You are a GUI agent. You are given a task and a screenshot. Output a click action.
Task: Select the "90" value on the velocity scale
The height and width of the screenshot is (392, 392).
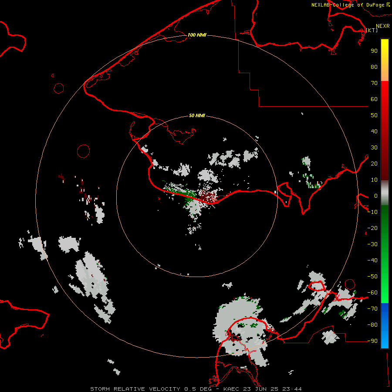pyautogui.click(x=374, y=51)
